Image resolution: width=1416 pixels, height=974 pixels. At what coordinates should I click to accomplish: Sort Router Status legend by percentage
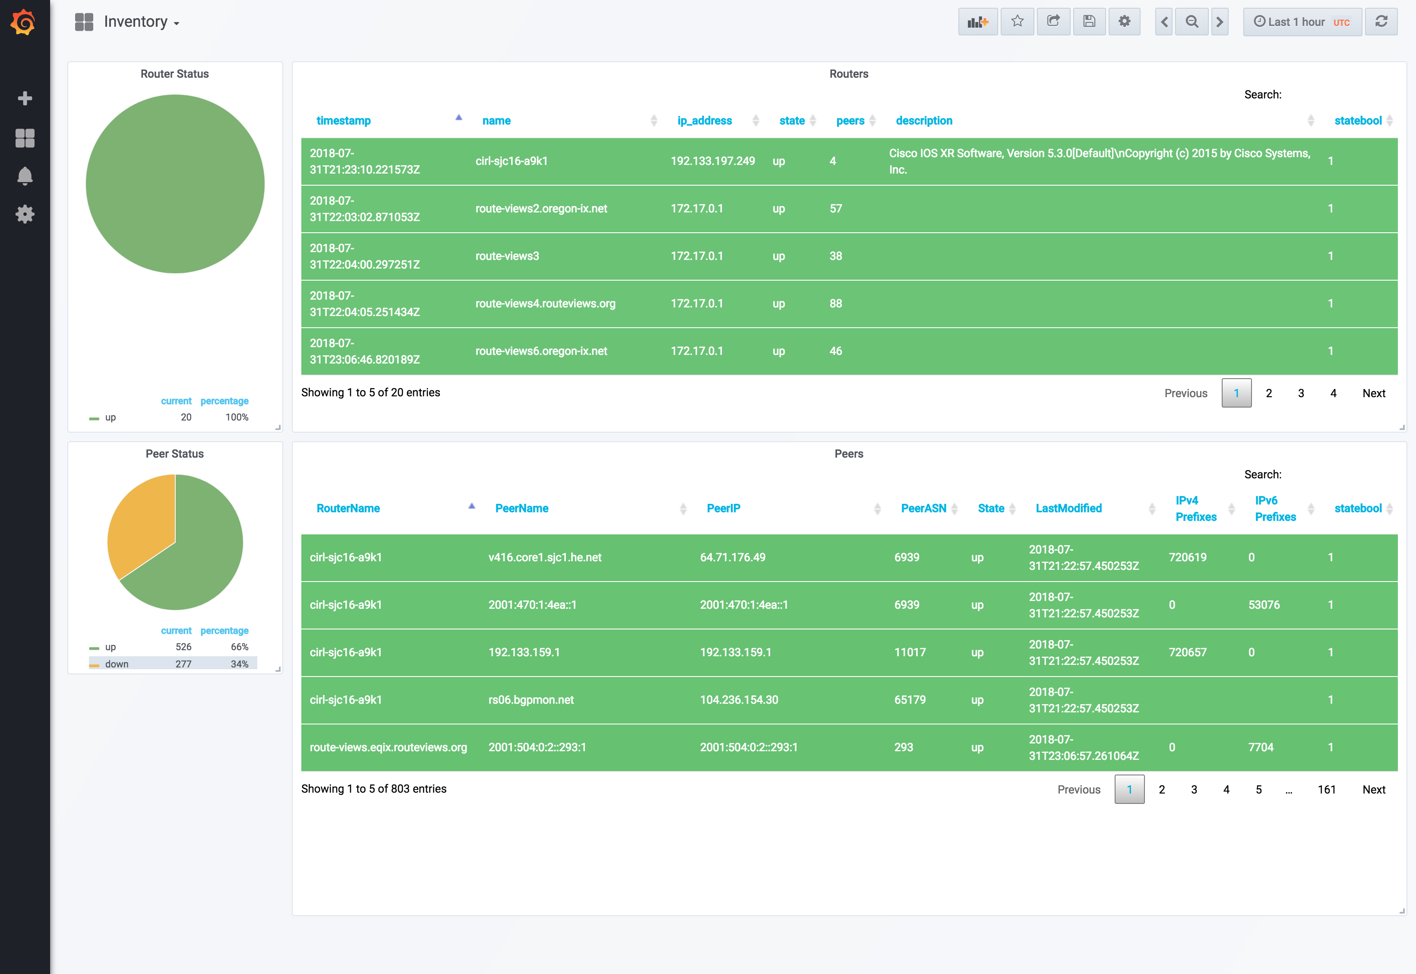[x=224, y=401]
